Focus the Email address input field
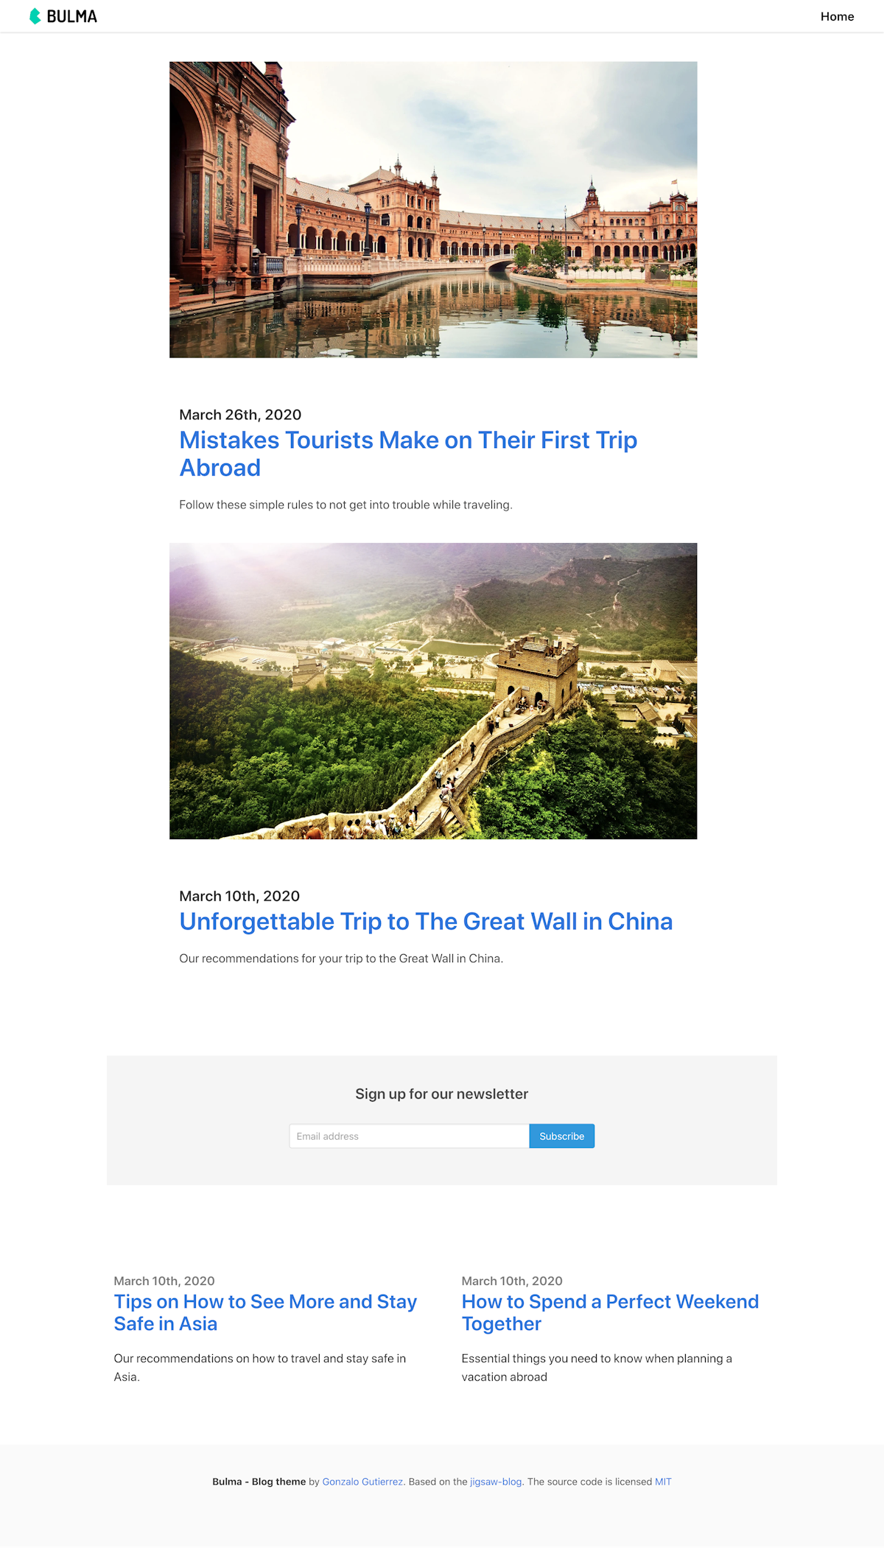Viewport: 884px width, 1548px height. click(x=409, y=1136)
